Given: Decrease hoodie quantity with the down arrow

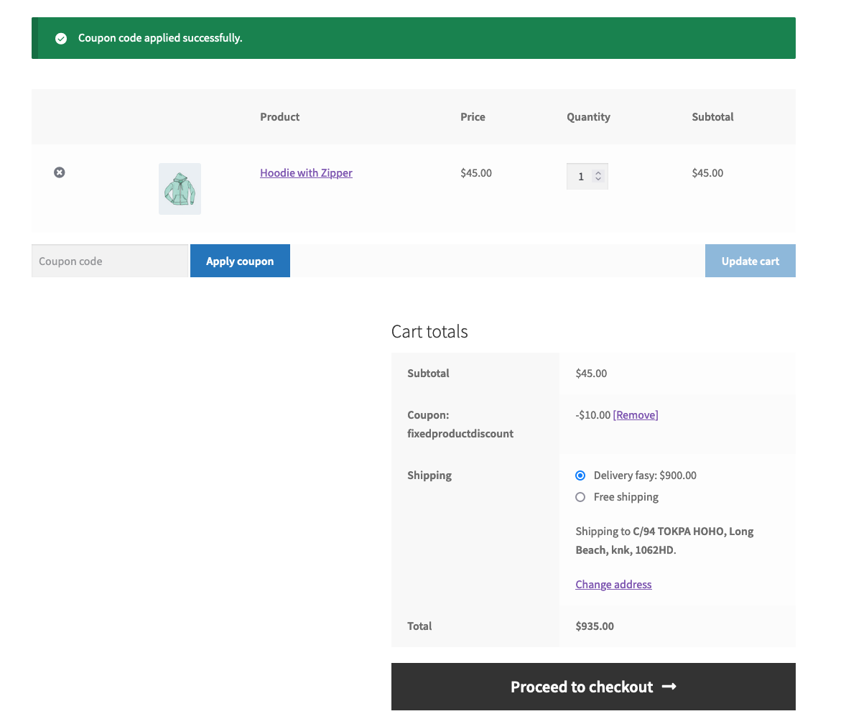Looking at the screenshot, I should click(597, 180).
